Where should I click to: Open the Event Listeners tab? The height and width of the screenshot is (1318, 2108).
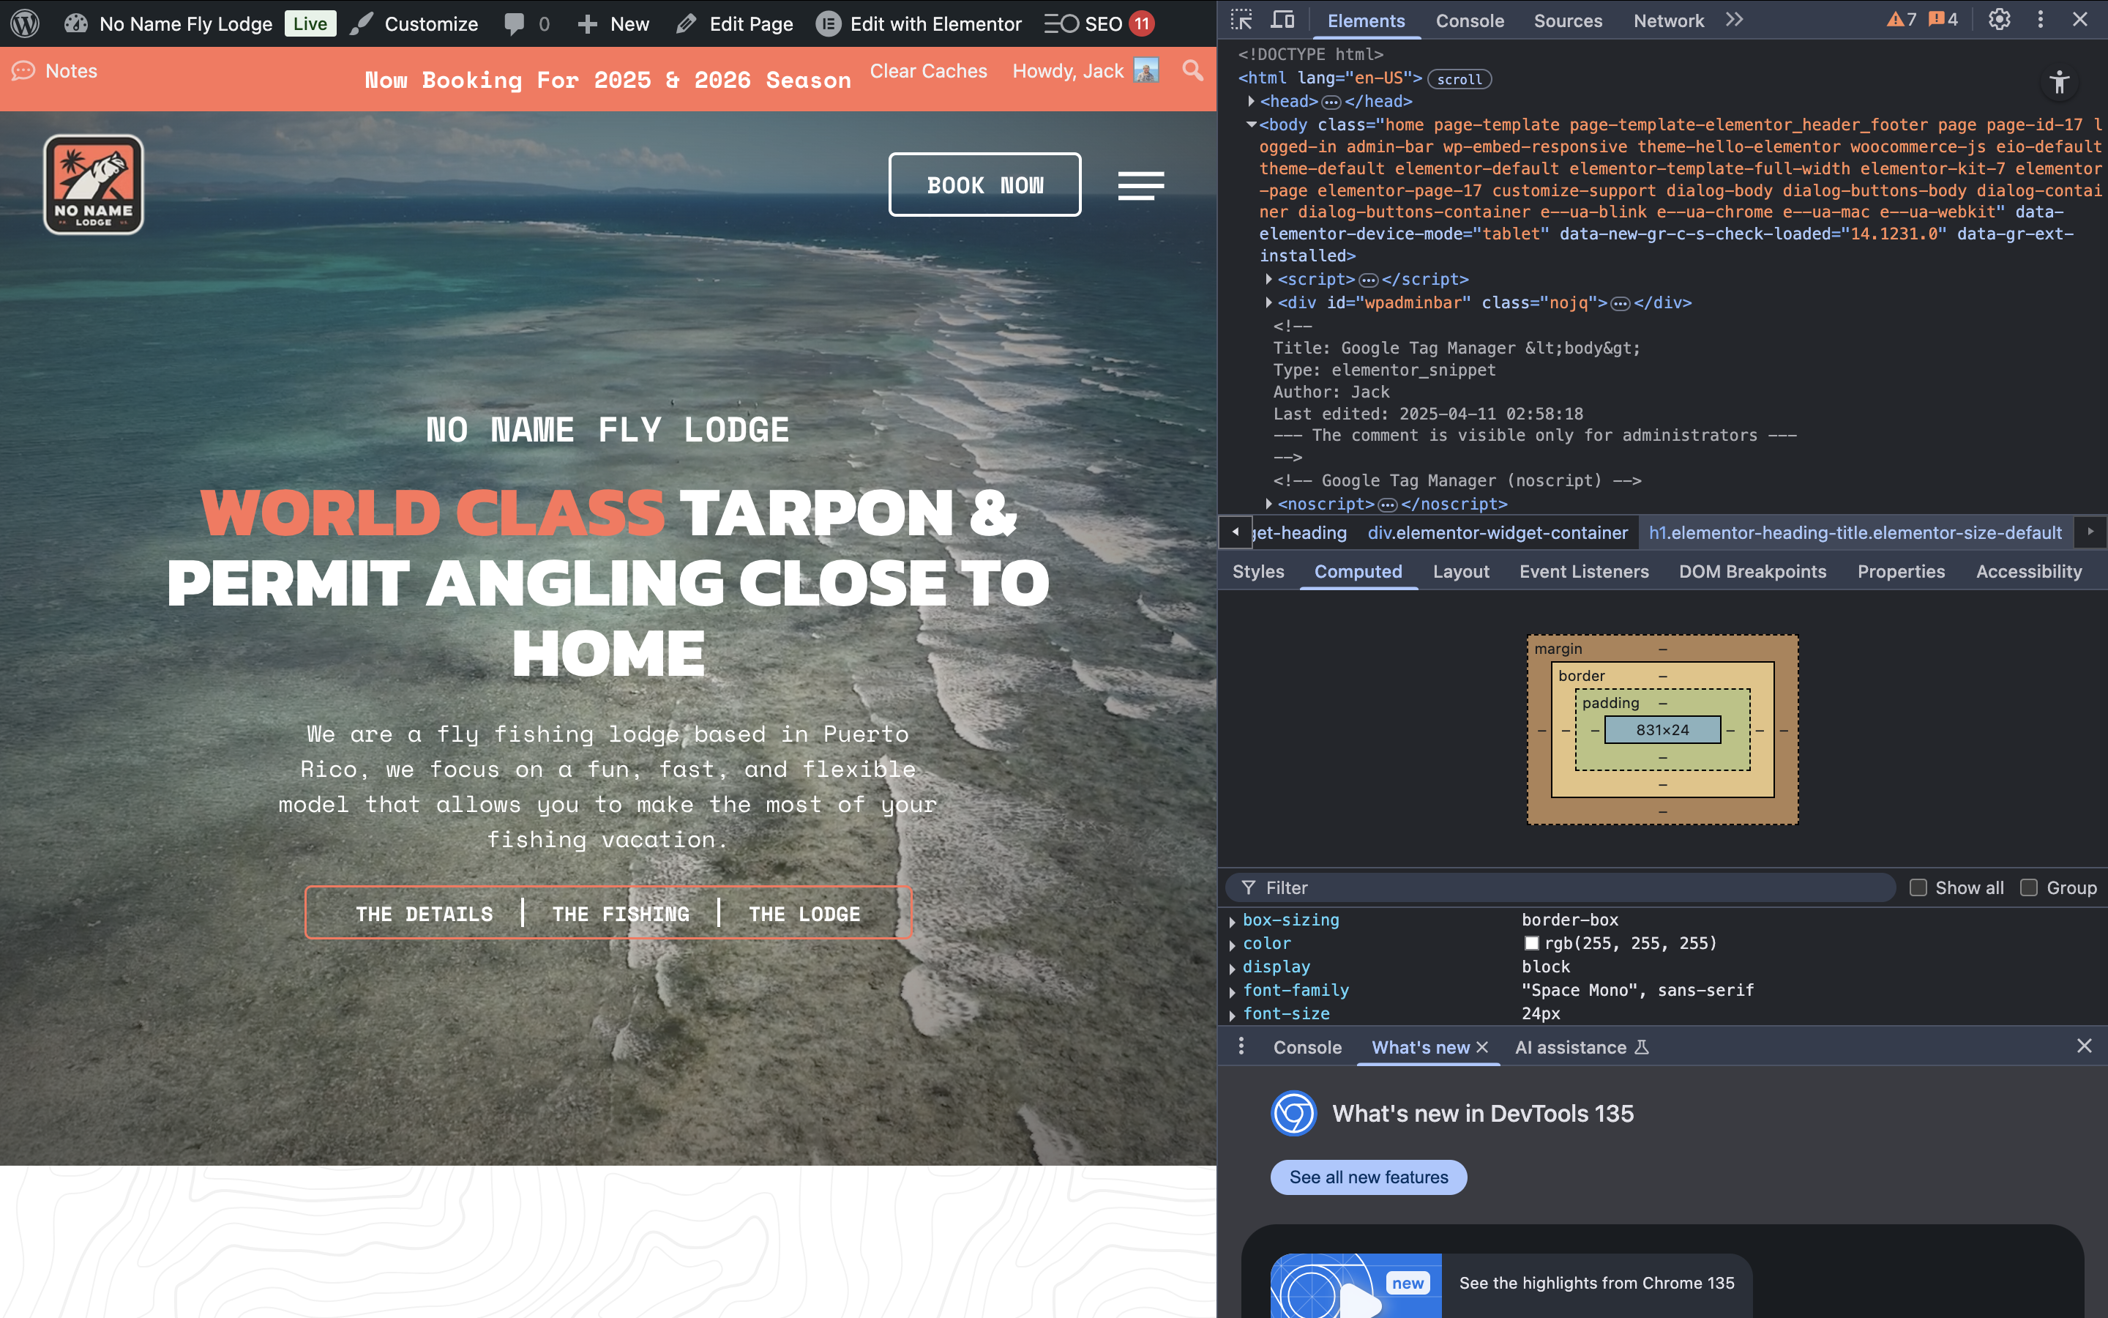point(1584,572)
